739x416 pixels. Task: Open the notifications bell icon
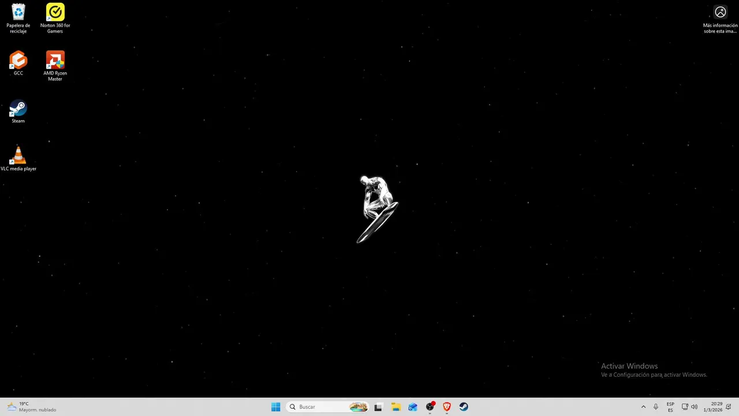[x=729, y=407]
